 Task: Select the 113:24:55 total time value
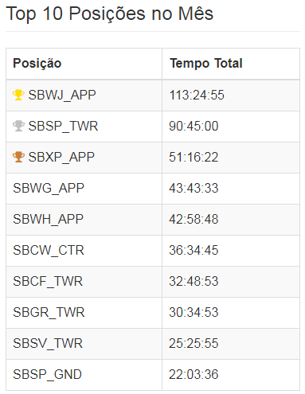(x=197, y=95)
